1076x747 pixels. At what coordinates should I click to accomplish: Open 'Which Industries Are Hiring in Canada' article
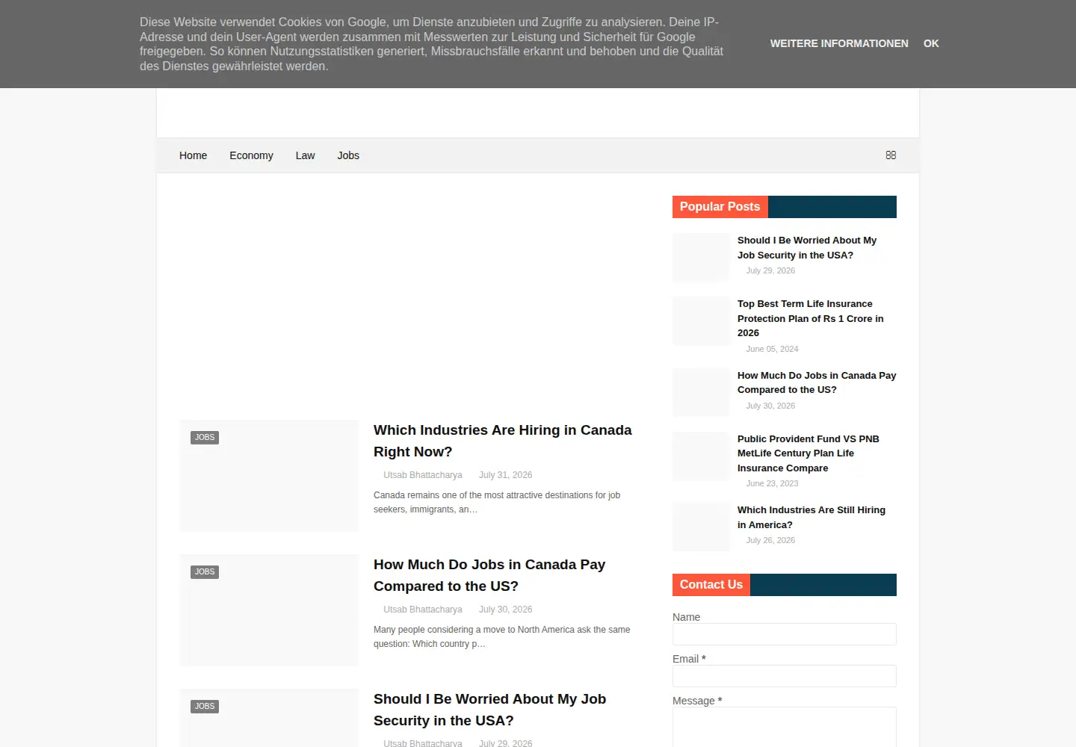[503, 441]
